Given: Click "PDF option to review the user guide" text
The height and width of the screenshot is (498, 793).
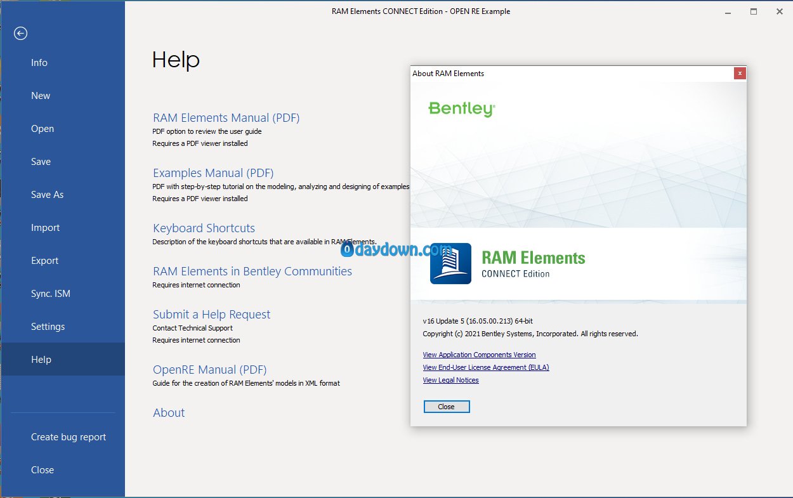Looking at the screenshot, I should click(x=207, y=131).
